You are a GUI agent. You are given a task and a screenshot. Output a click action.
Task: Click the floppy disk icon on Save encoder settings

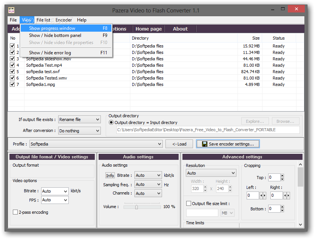point(204,144)
